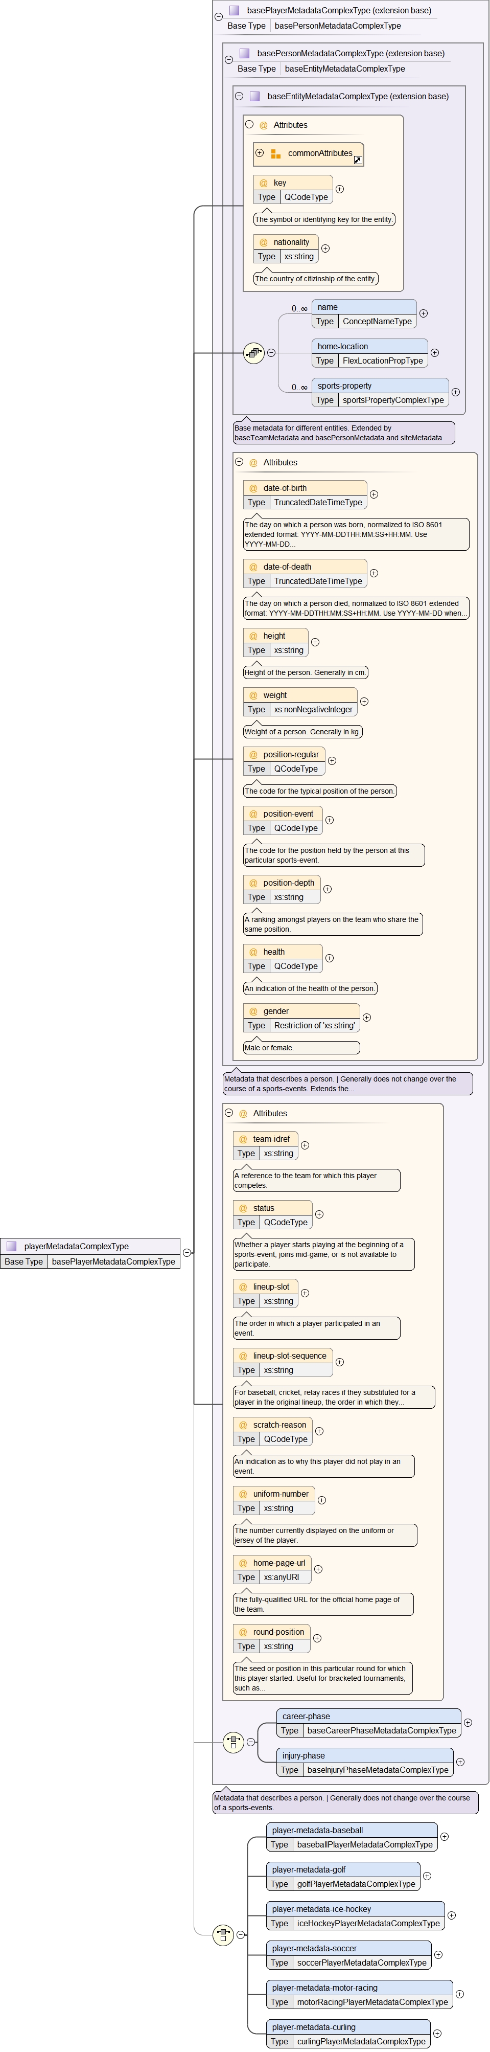Open the baseEntityMetadataComplexType base type link

(344, 70)
